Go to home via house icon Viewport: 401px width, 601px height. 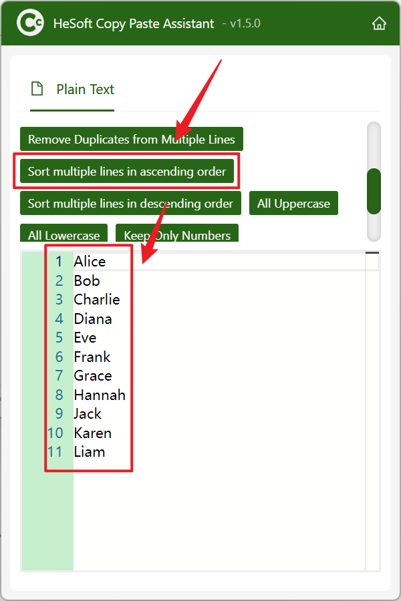(x=379, y=23)
